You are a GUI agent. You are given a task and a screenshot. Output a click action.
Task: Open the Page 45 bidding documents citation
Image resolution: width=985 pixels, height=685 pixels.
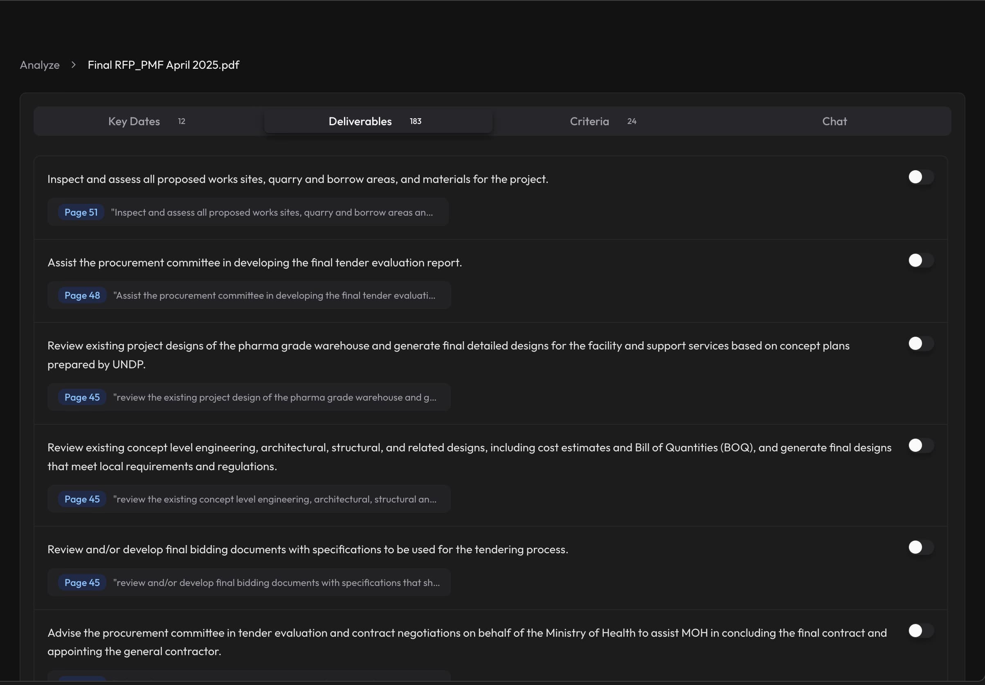coord(82,582)
